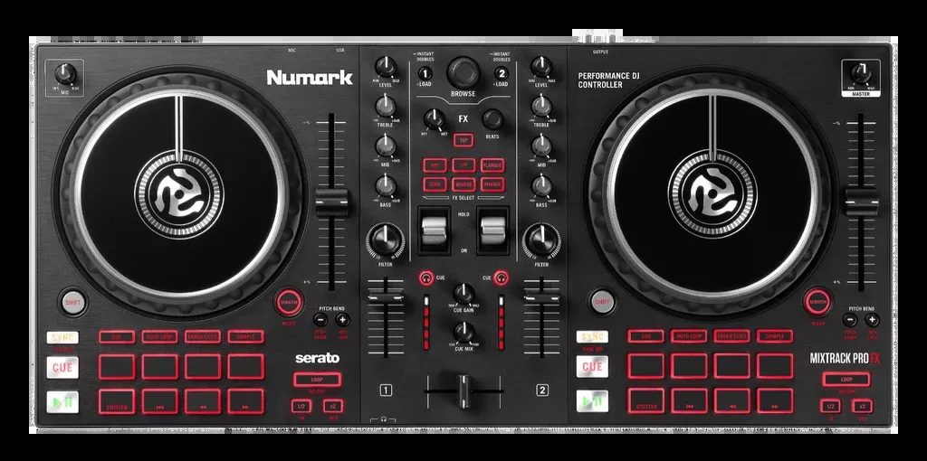
Task: Click the deck 1 pitch fader handle
Action: click(x=331, y=202)
